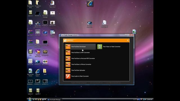The height and width of the screenshot is (101, 180).
Task: Click the taskbar clock
Action: pos(150,100)
